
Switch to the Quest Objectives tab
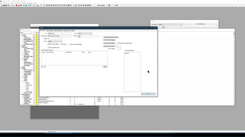(58, 30)
